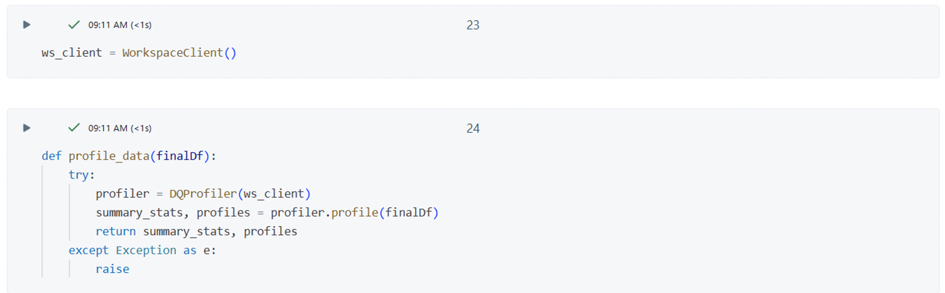Click green checkmark status on cell 24

tap(74, 128)
